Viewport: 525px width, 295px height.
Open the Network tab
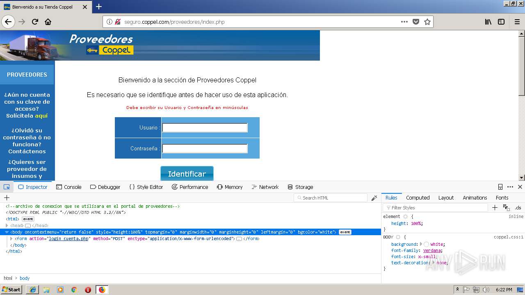(x=265, y=187)
